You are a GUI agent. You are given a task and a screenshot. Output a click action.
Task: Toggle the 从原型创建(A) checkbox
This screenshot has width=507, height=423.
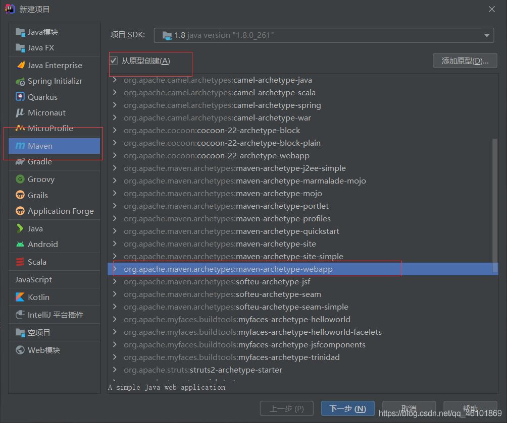114,61
